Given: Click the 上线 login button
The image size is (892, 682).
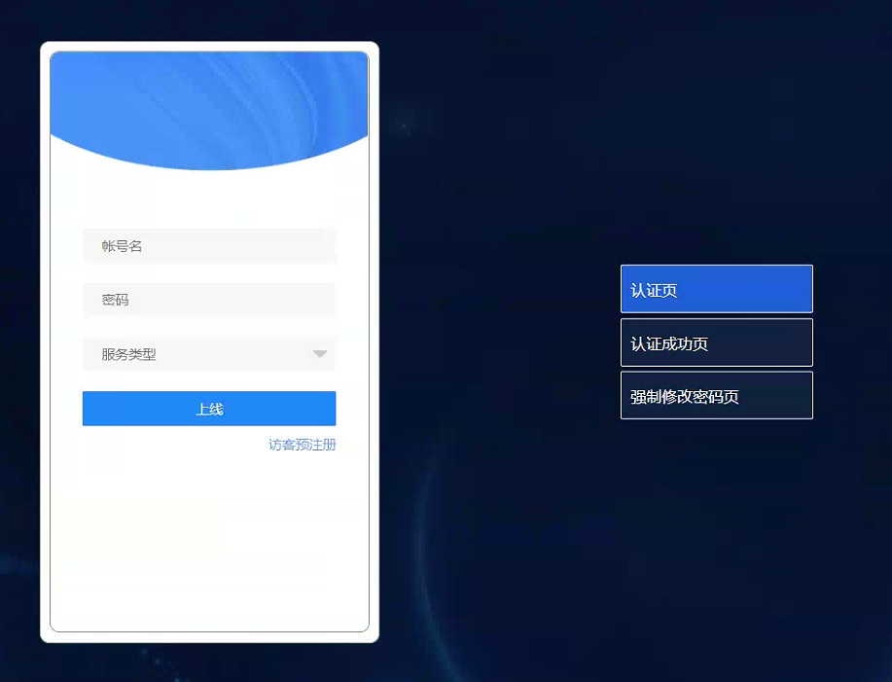Looking at the screenshot, I should click(x=209, y=409).
